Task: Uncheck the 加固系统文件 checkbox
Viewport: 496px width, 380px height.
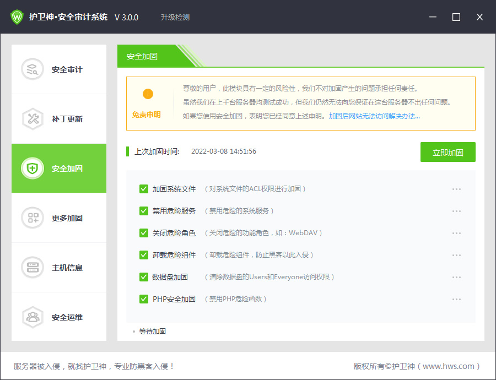Action: tap(144, 189)
